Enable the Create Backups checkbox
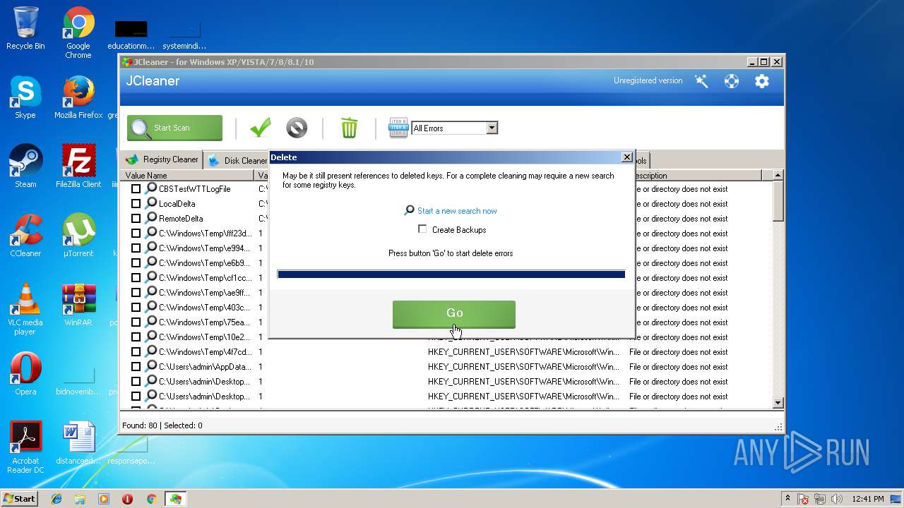904x508 pixels. [422, 229]
